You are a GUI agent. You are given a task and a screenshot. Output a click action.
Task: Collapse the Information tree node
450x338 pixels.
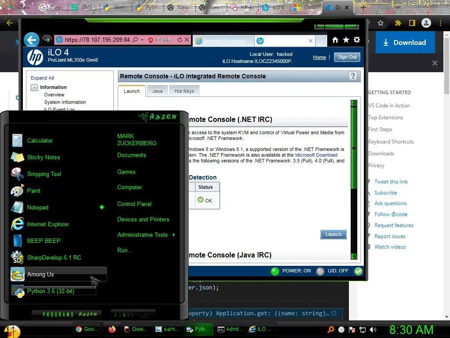(x=34, y=88)
